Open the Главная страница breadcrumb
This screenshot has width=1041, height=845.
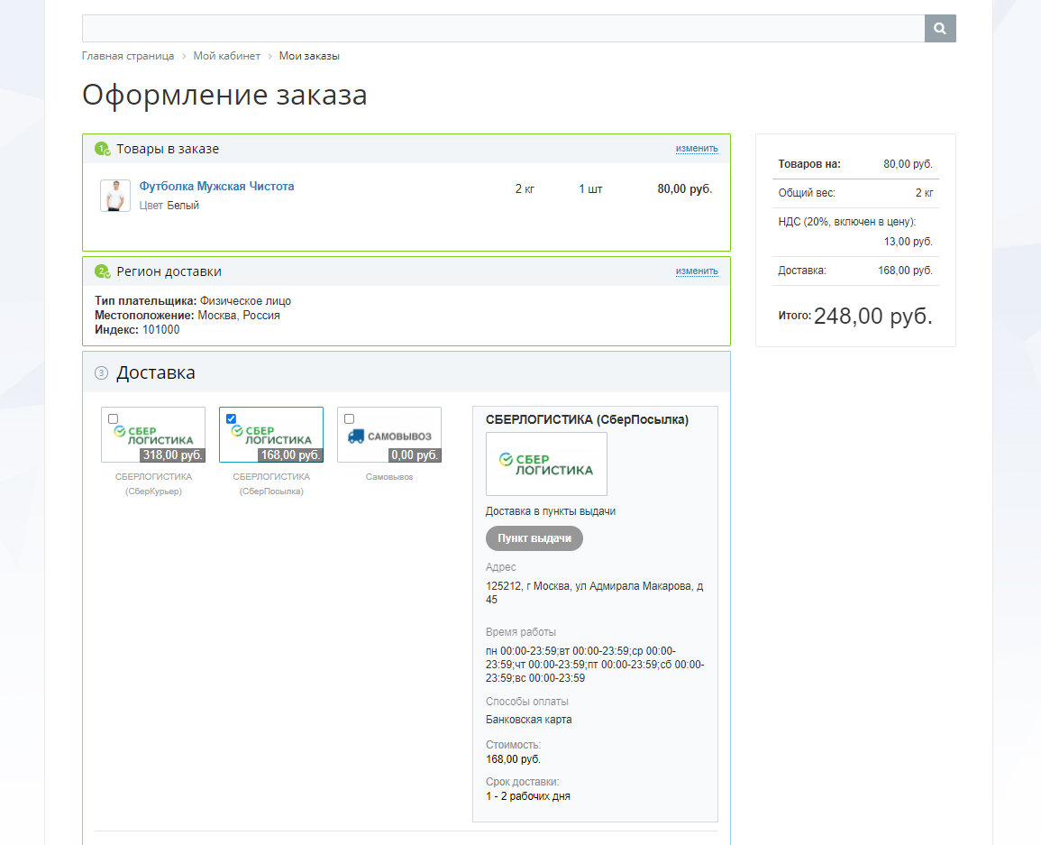pos(128,56)
